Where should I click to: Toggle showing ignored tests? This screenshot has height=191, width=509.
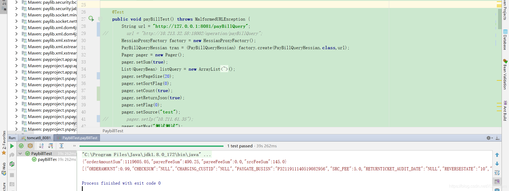pos(30,146)
